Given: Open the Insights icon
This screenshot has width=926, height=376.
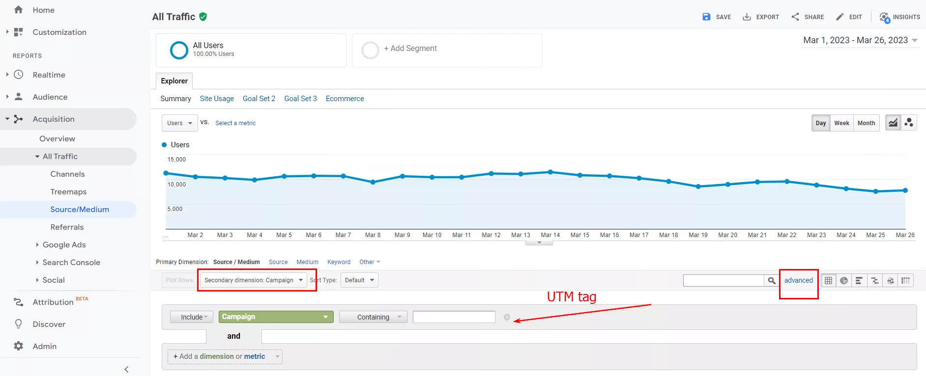Looking at the screenshot, I should 885,18.
